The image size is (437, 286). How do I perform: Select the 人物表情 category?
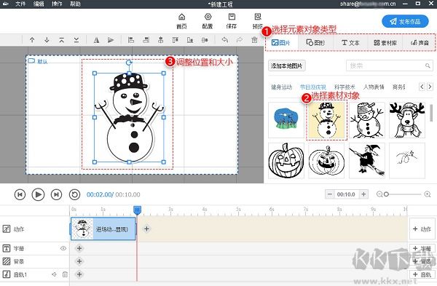(374, 87)
